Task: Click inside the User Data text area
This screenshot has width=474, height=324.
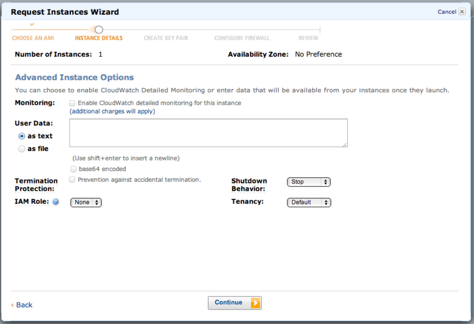Action: click(x=209, y=133)
